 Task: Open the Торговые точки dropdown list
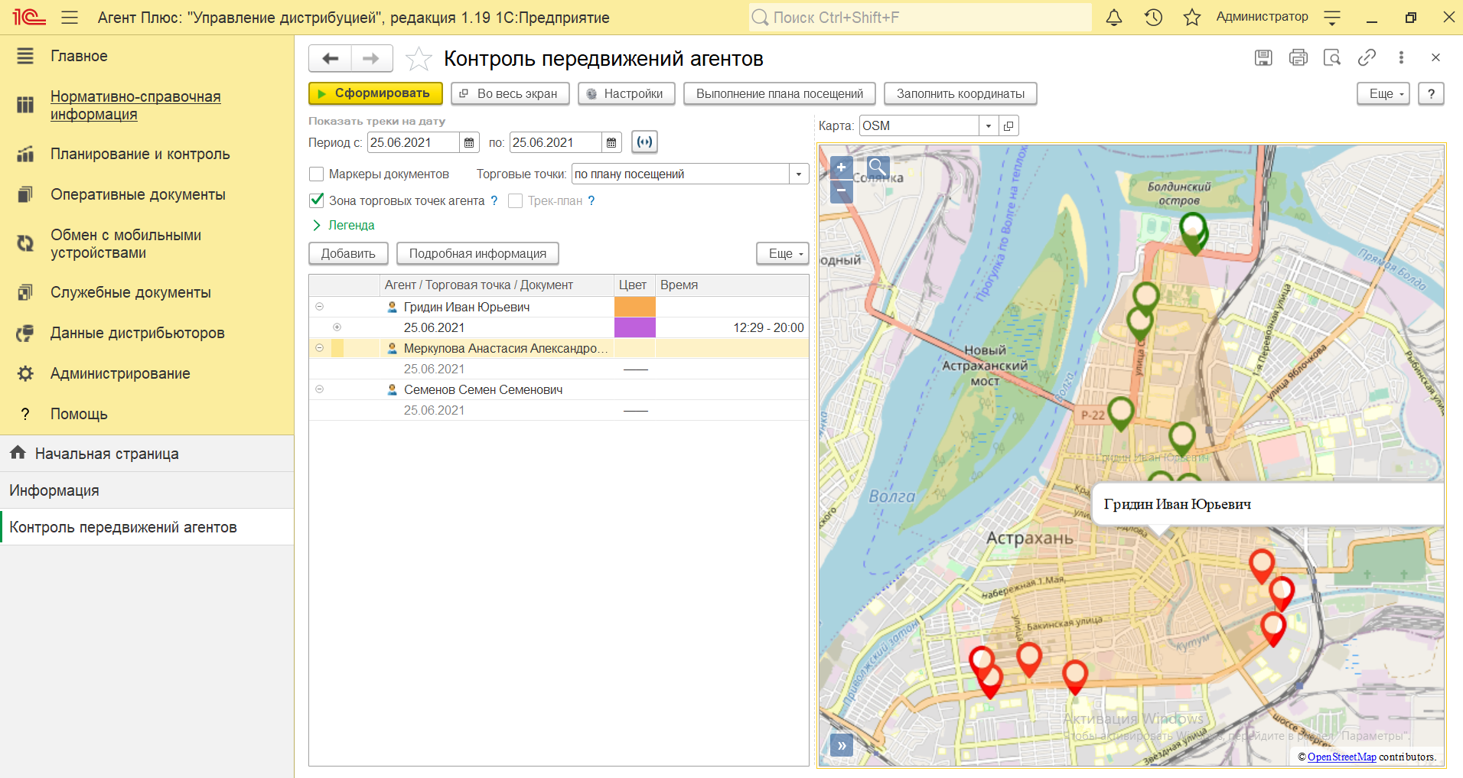pos(799,174)
